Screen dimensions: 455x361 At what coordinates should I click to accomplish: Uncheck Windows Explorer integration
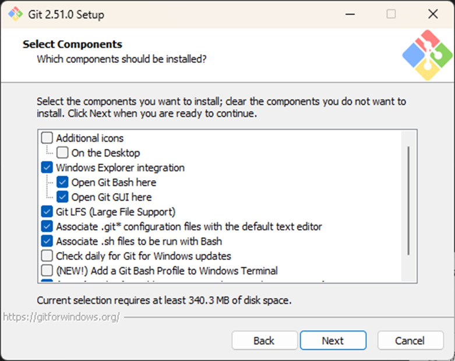pos(47,168)
